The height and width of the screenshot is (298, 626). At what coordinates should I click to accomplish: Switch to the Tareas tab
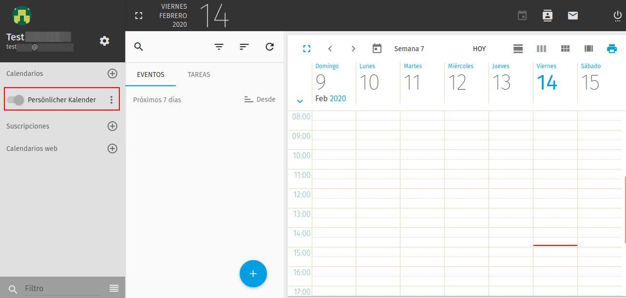(x=199, y=74)
